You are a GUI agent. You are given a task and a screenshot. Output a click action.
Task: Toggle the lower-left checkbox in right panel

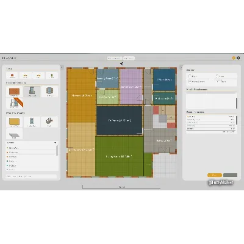189,81
